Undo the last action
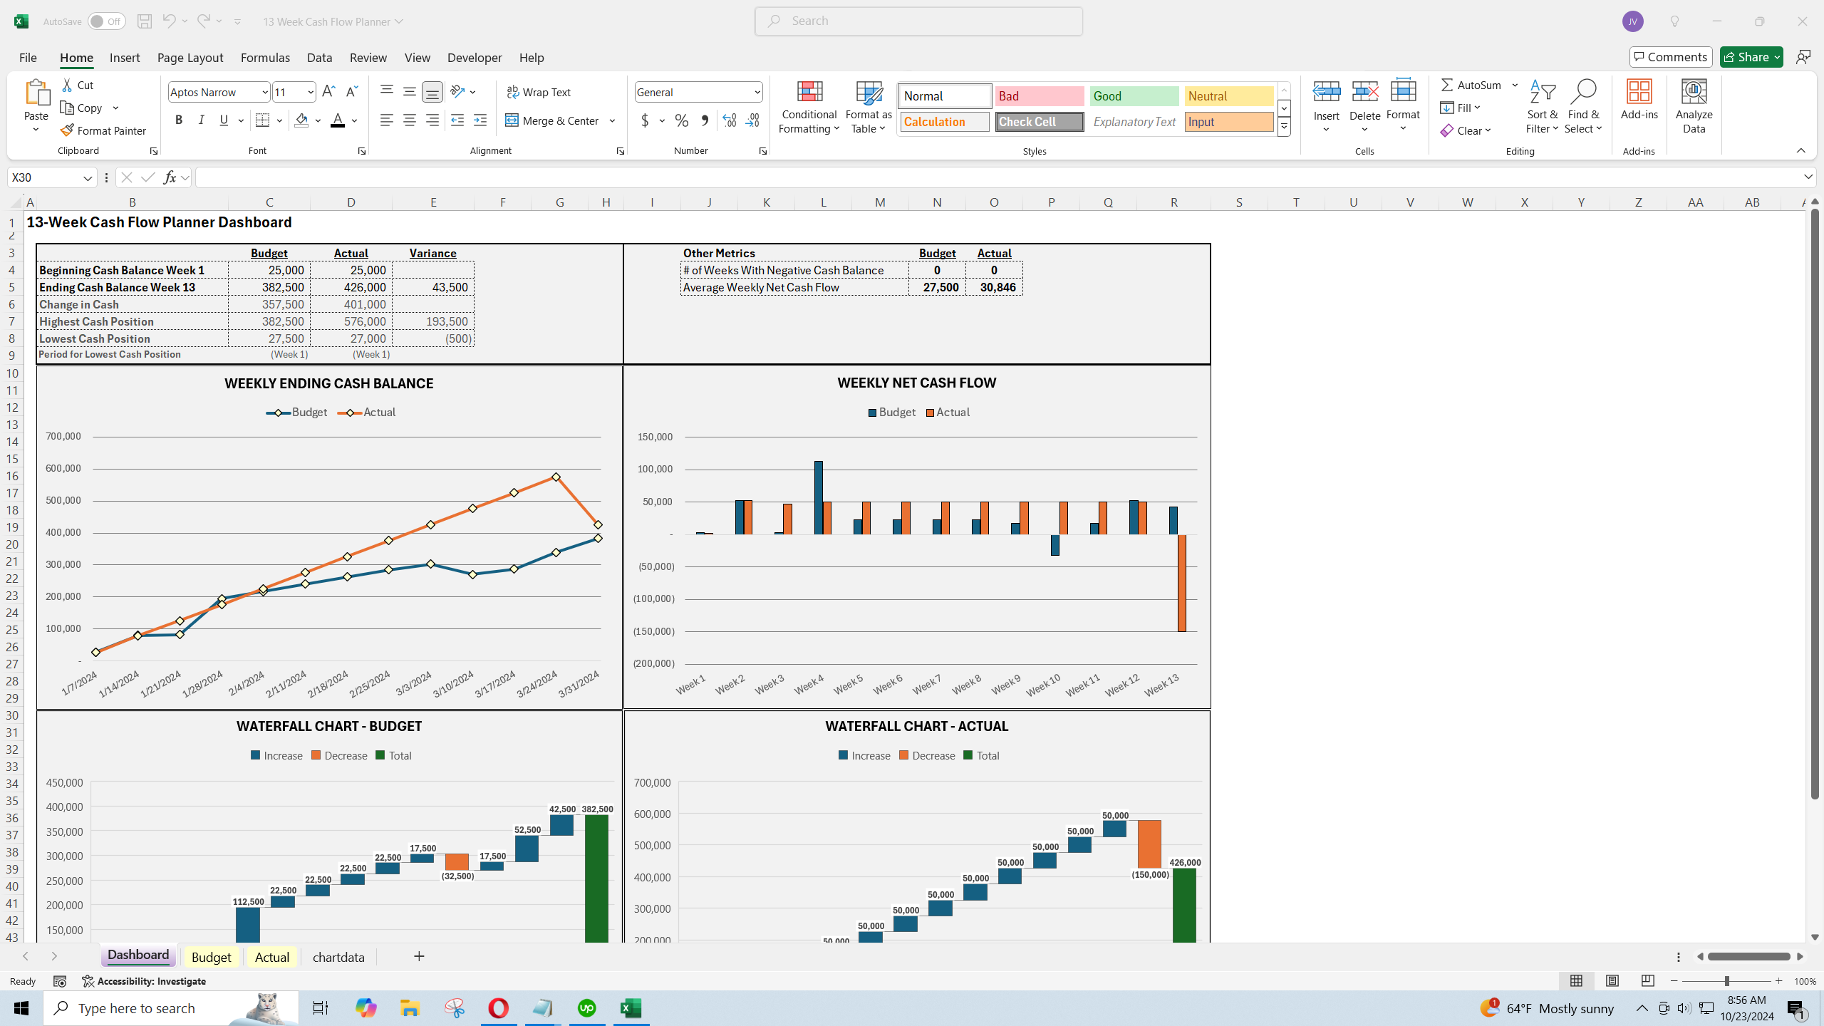This screenshot has height=1026, width=1824. pos(169,21)
